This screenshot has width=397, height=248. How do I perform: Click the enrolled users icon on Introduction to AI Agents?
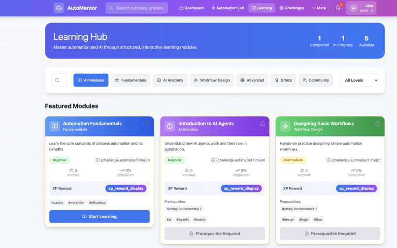click(187, 170)
